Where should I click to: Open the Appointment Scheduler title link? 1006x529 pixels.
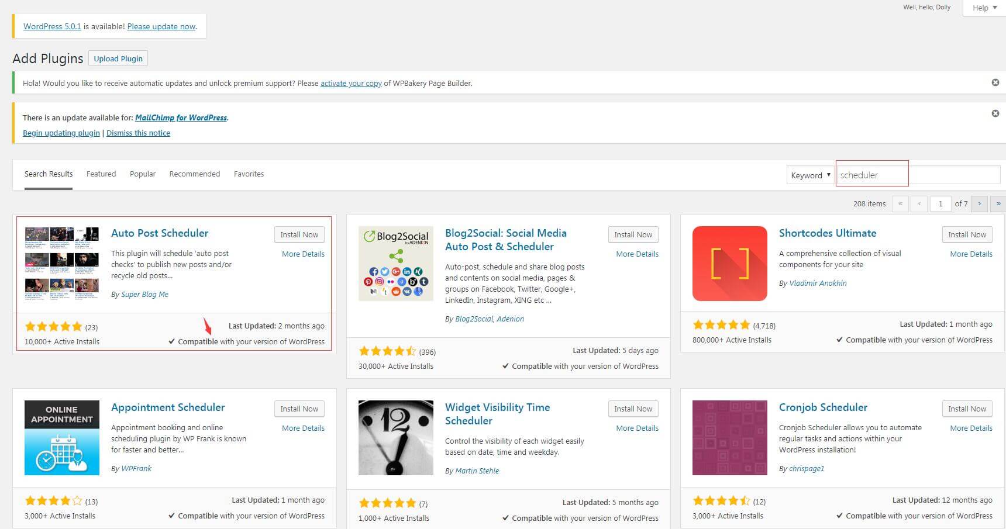168,407
